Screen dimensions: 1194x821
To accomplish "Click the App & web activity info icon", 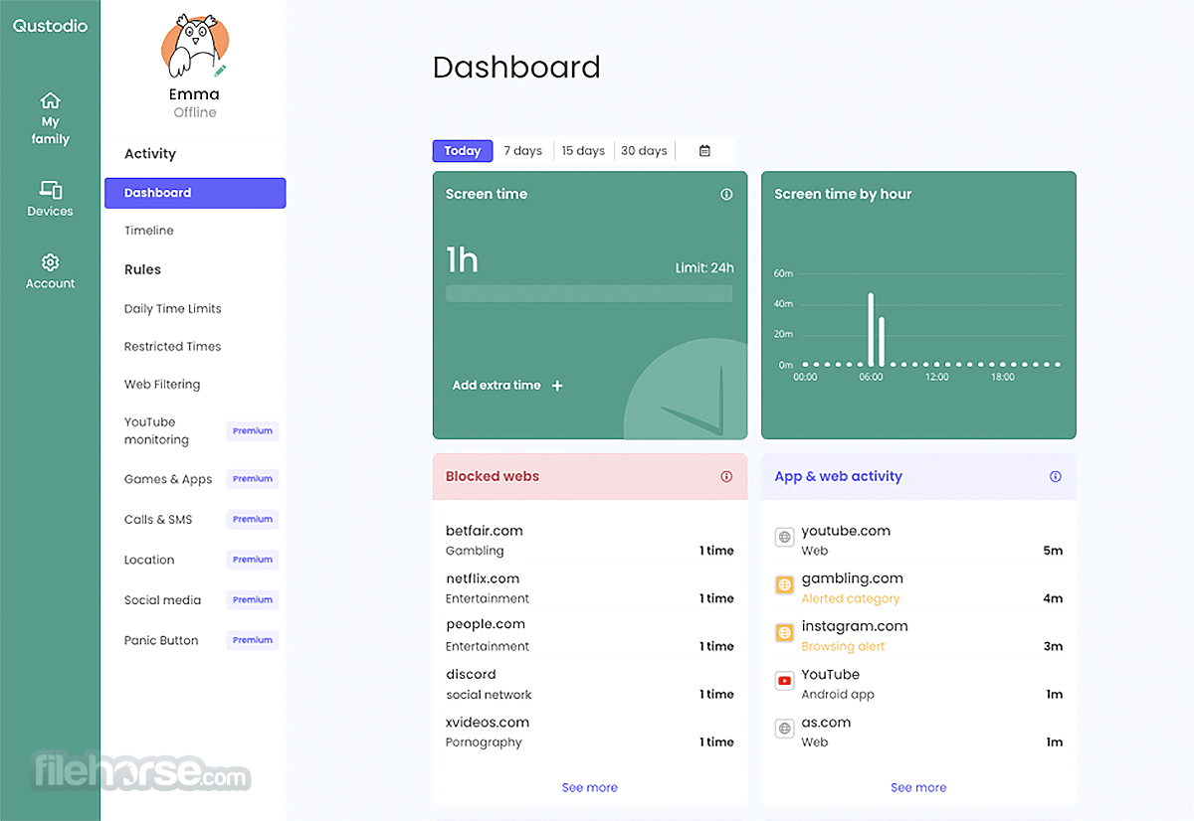I will pyautogui.click(x=1056, y=476).
